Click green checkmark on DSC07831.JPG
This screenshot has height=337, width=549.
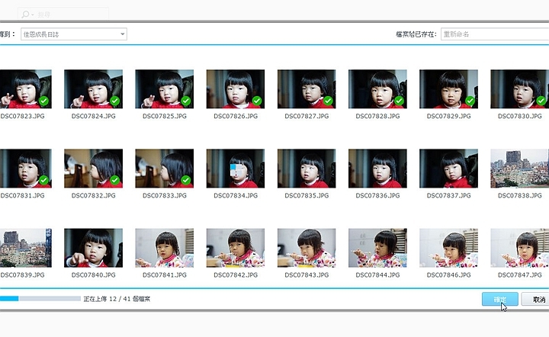pos(43,180)
